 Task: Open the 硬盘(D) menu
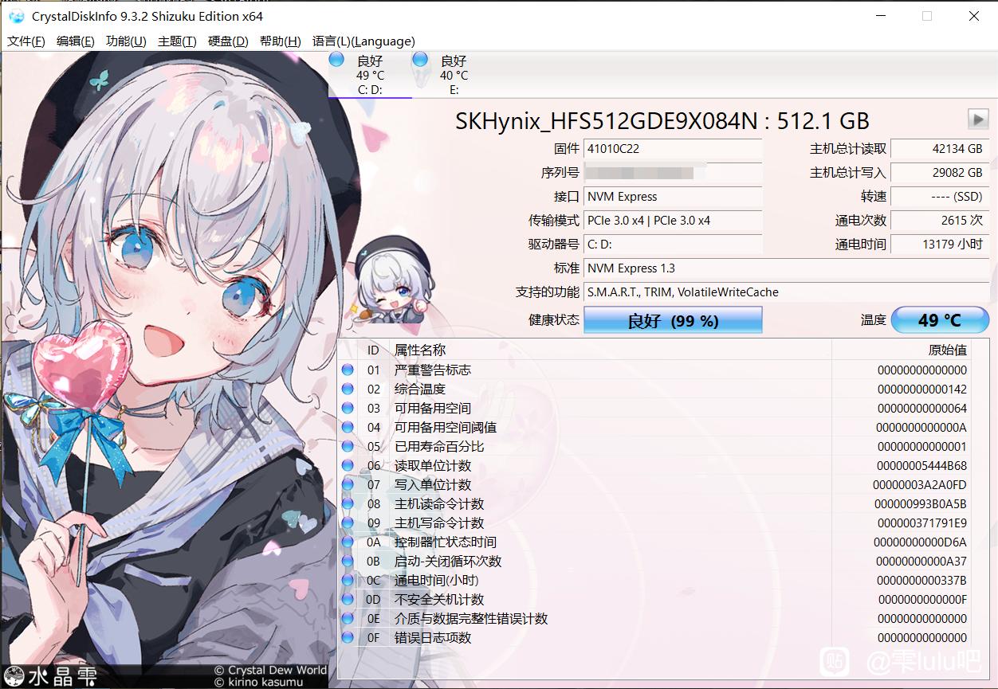click(x=228, y=41)
